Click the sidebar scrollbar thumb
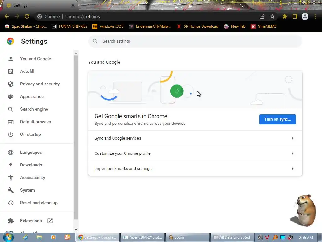The width and height of the screenshot is (322, 242). pyautogui.click(x=76, y=137)
